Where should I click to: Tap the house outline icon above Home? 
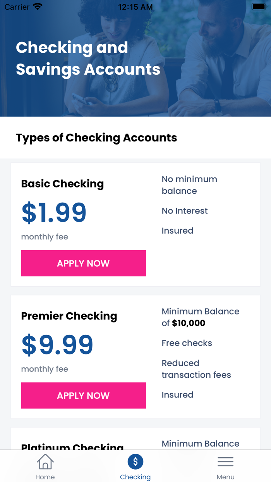point(45,462)
